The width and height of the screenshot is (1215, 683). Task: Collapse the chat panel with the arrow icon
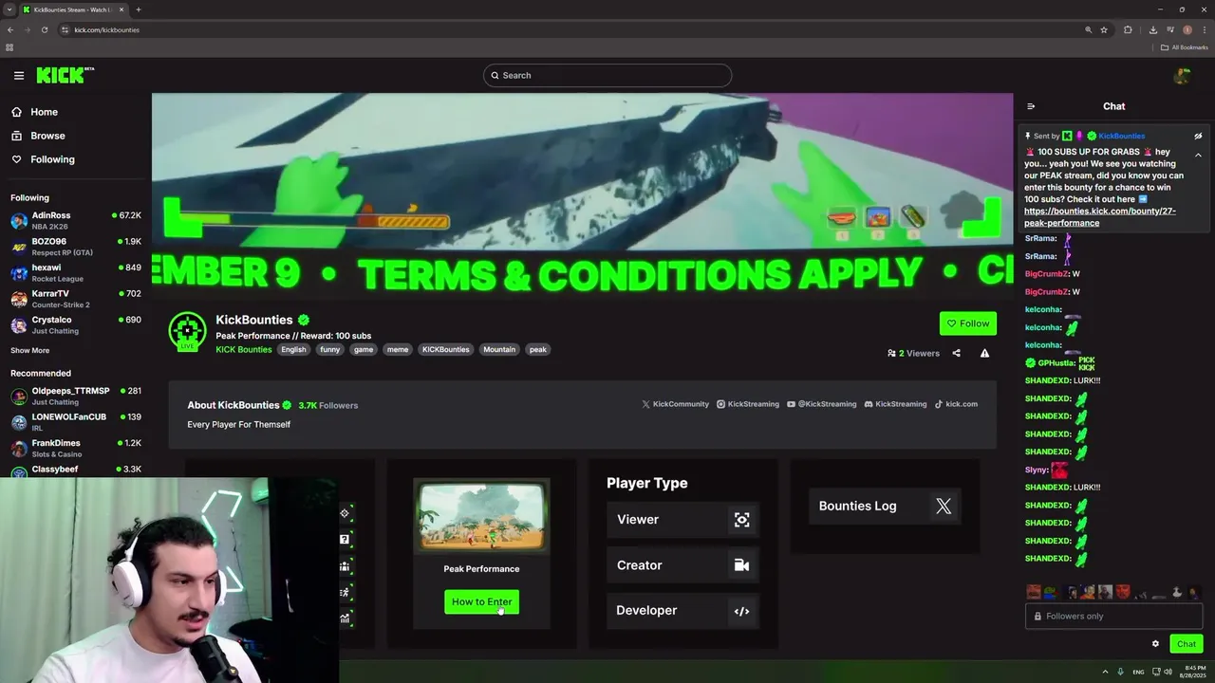(1031, 106)
